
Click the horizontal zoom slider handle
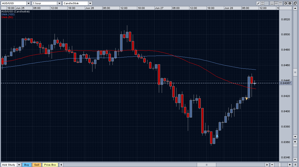click(280, 165)
